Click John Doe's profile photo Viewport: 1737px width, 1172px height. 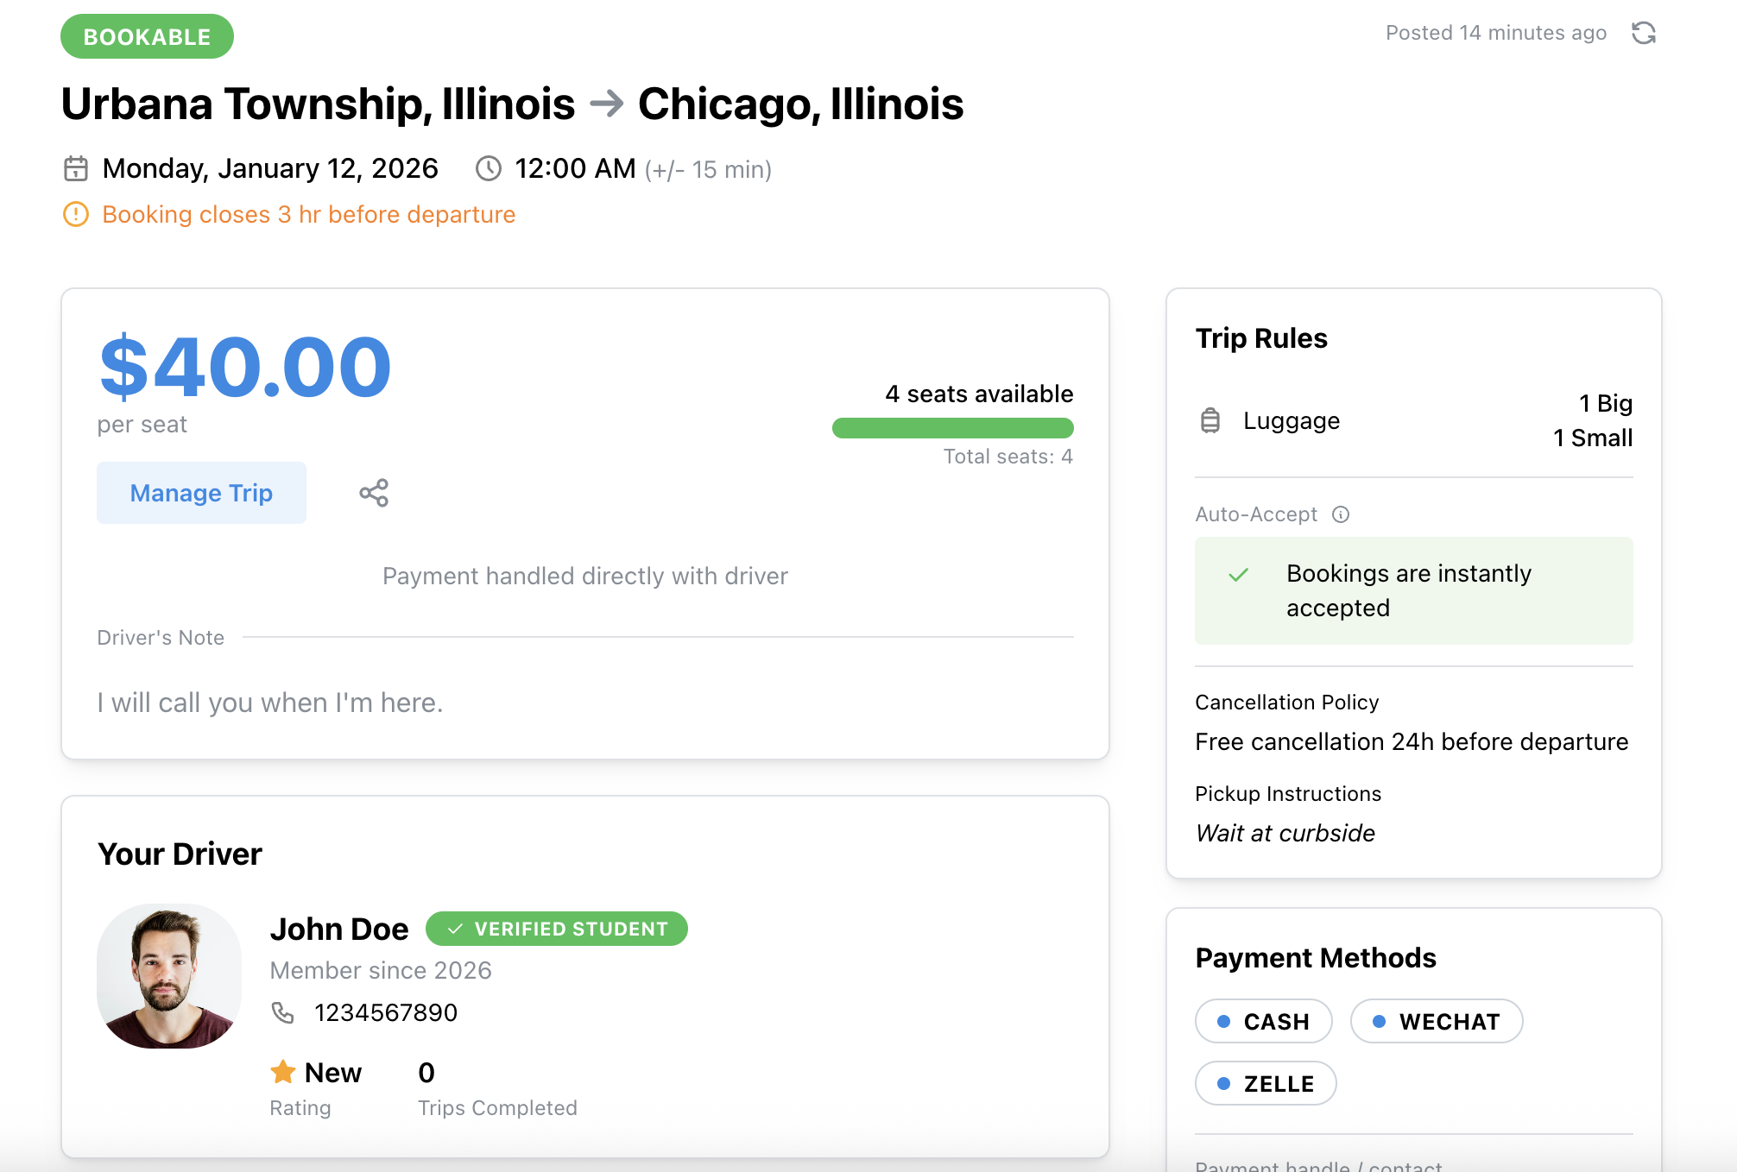click(x=169, y=976)
